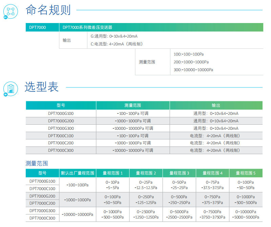Viewport: 271px width, 227px height.
Task: Select the 100:-100~100Pa code line
Action: click(189, 54)
